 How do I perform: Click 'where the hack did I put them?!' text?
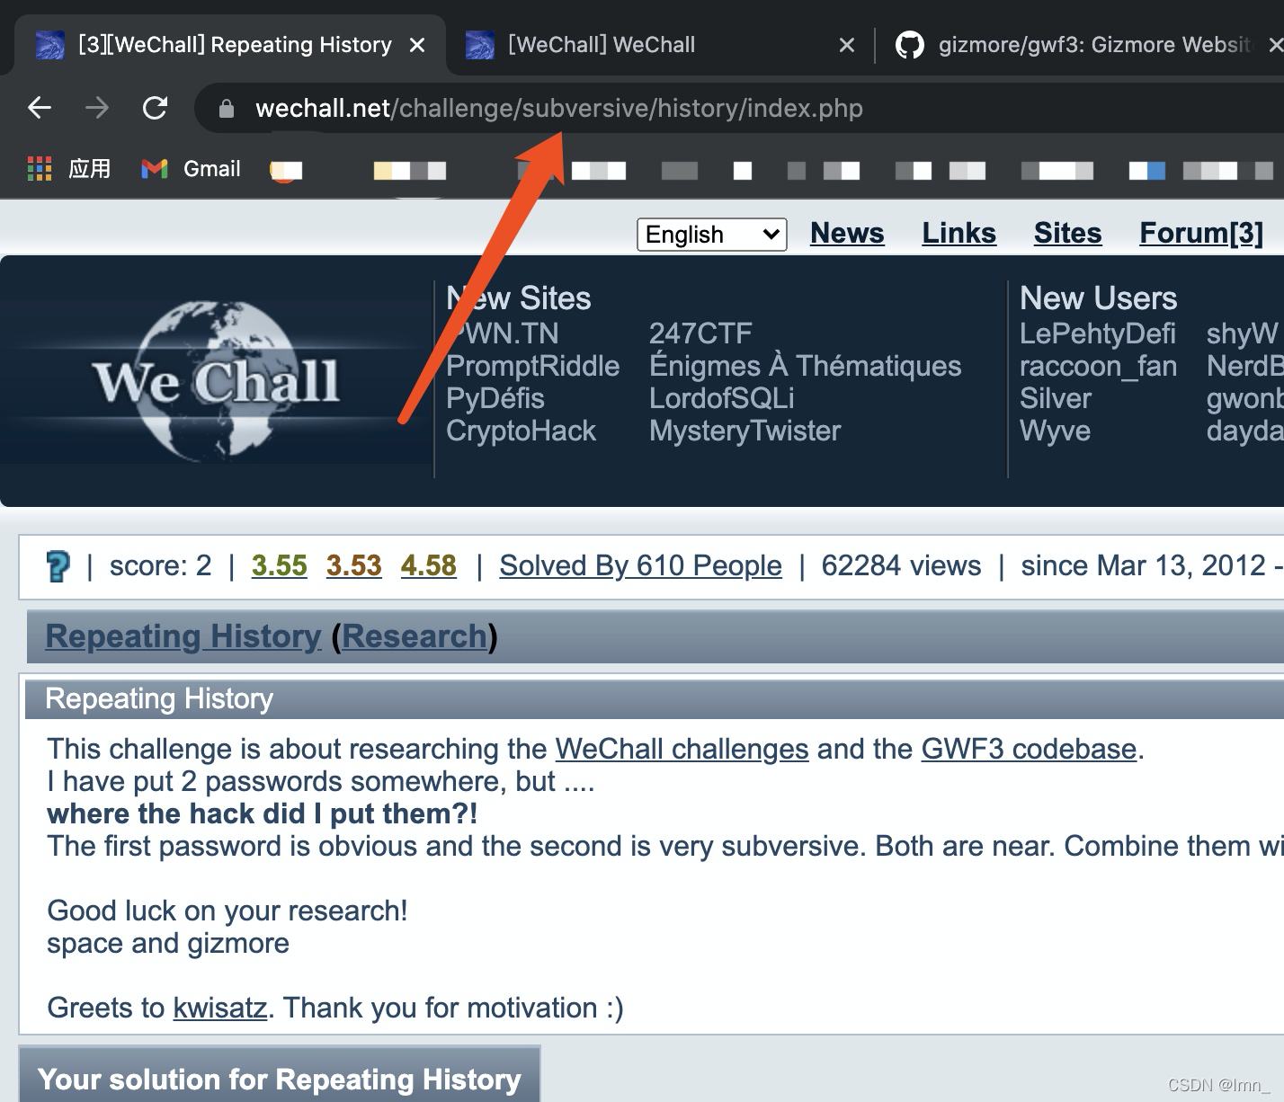262,813
